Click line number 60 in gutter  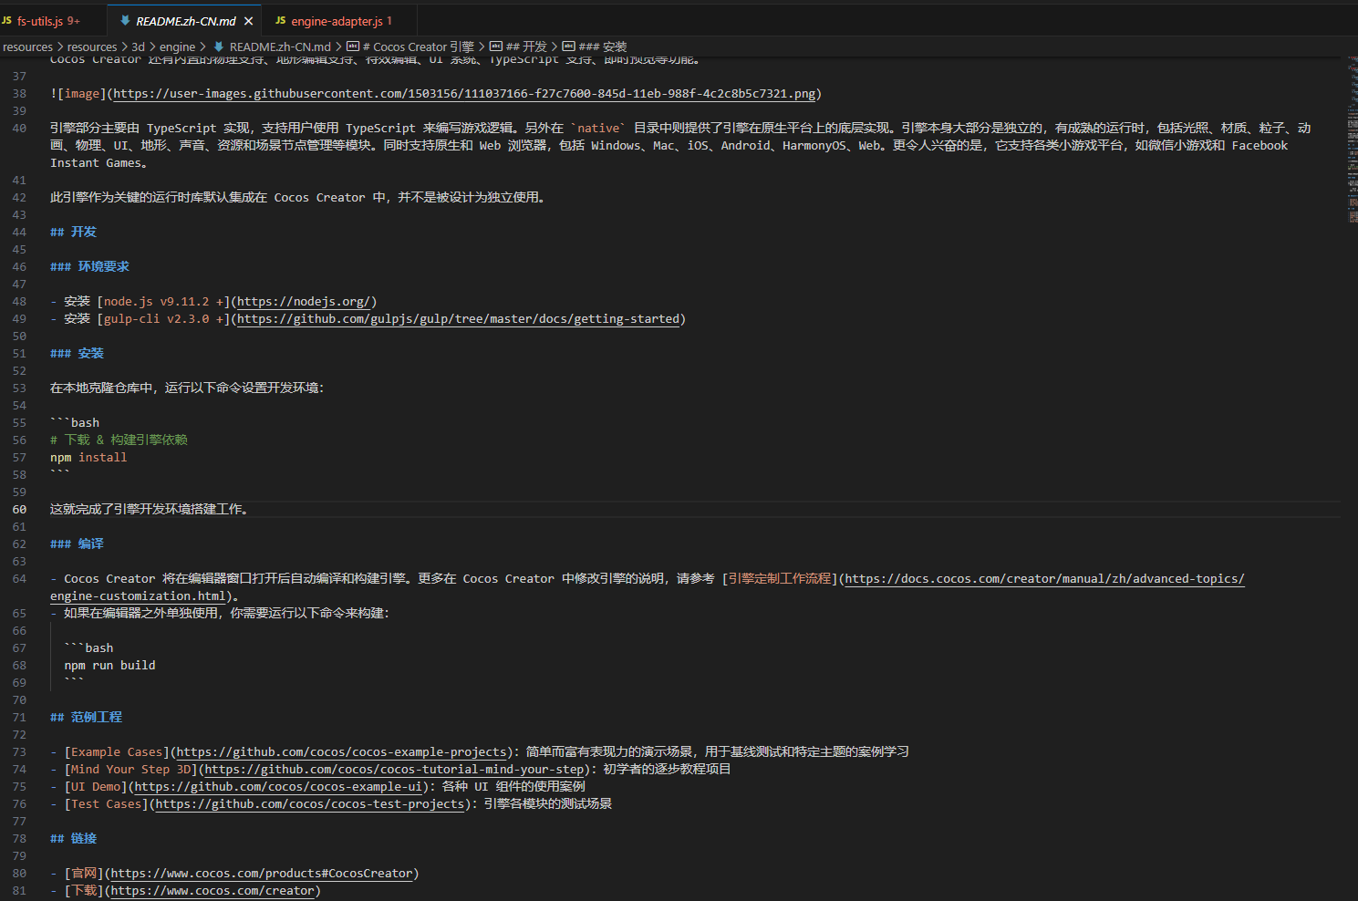click(19, 510)
